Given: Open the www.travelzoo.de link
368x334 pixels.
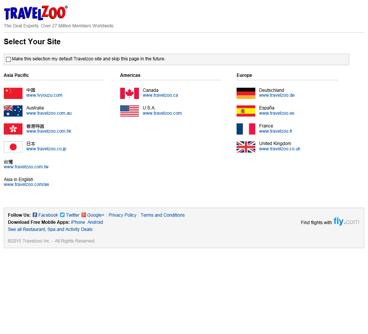Looking at the screenshot, I should [x=277, y=95].
